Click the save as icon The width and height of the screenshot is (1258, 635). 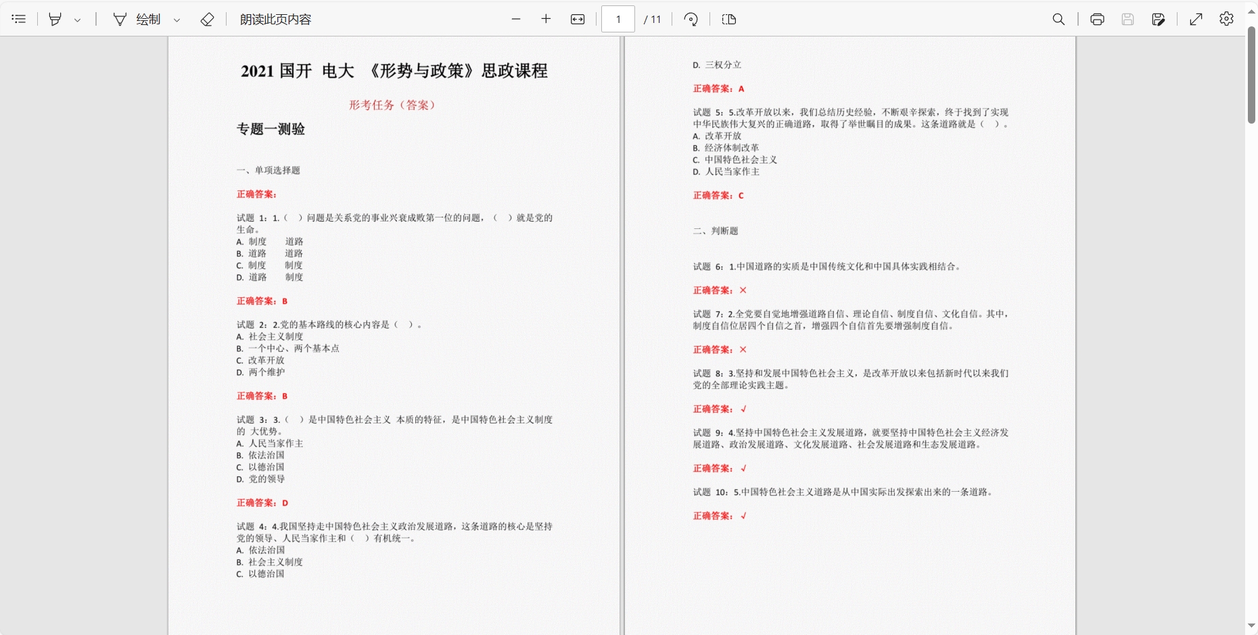pos(1158,19)
